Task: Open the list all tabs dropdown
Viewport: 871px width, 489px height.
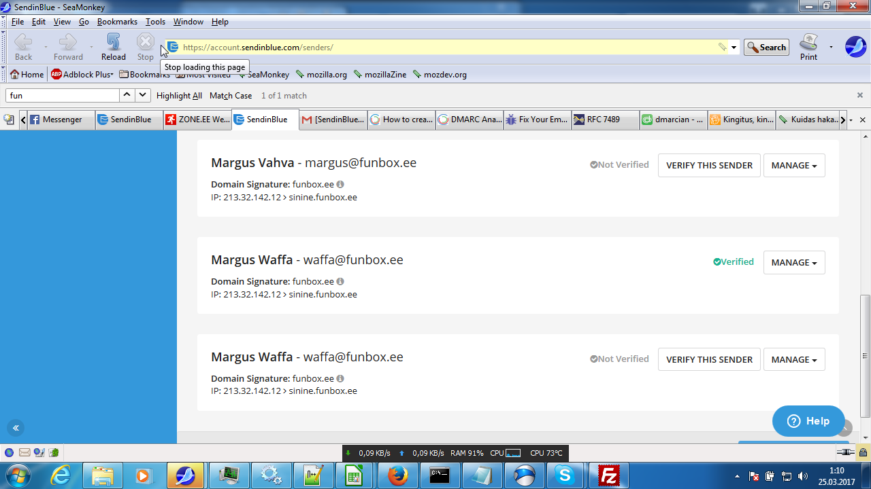Action: click(851, 120)
